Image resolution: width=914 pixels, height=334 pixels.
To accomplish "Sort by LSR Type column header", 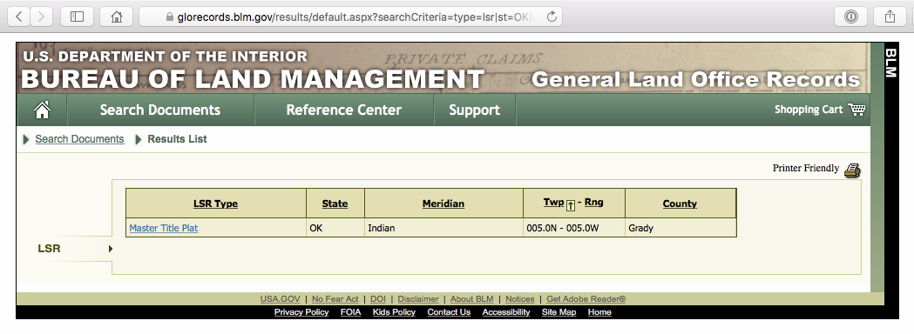I will click(x=216, y=204).
